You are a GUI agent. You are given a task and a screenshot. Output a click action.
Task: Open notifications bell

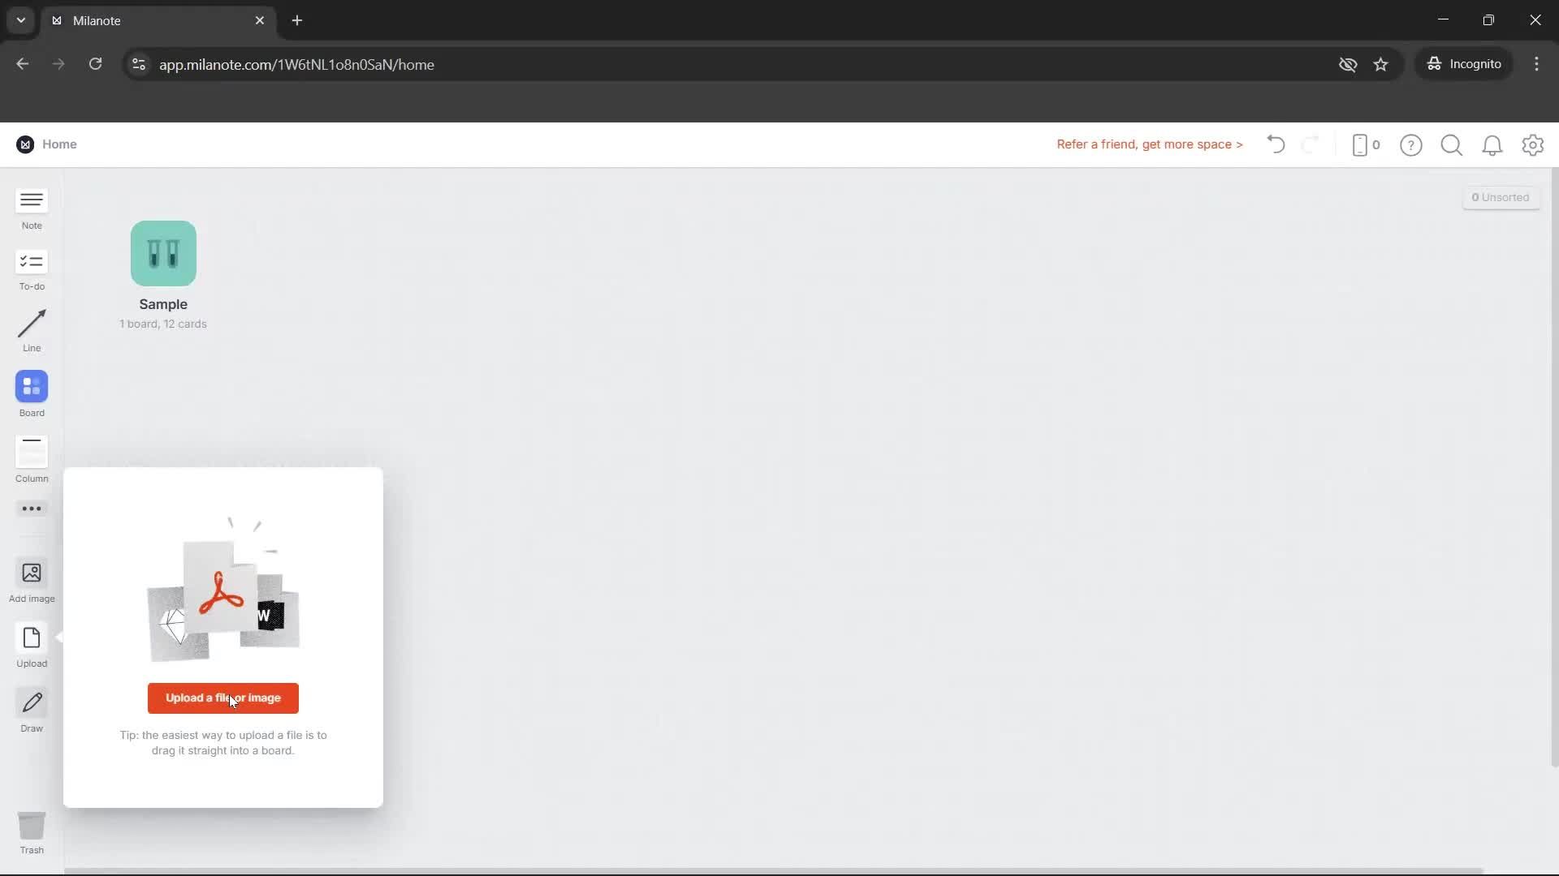pos(1492,145)
